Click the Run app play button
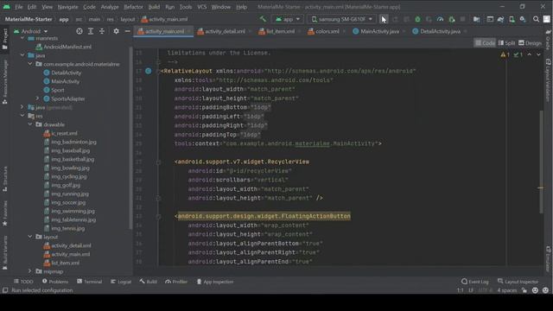 pos(384,19)
